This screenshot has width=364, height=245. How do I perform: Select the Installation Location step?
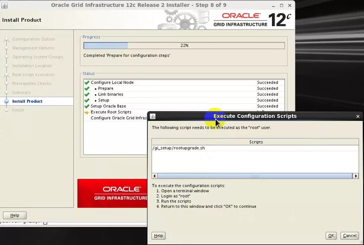[x=32, y=66]
